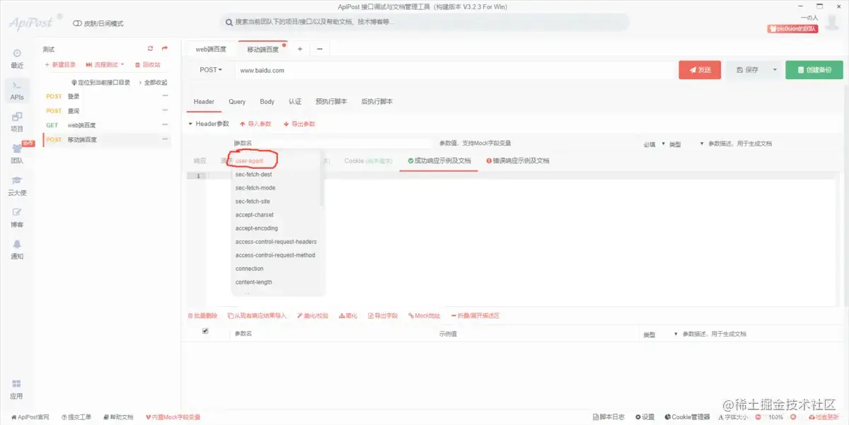Click the increase font size icon
The image size is (849, 425).
pyautogui.click(x=792, y=417)
